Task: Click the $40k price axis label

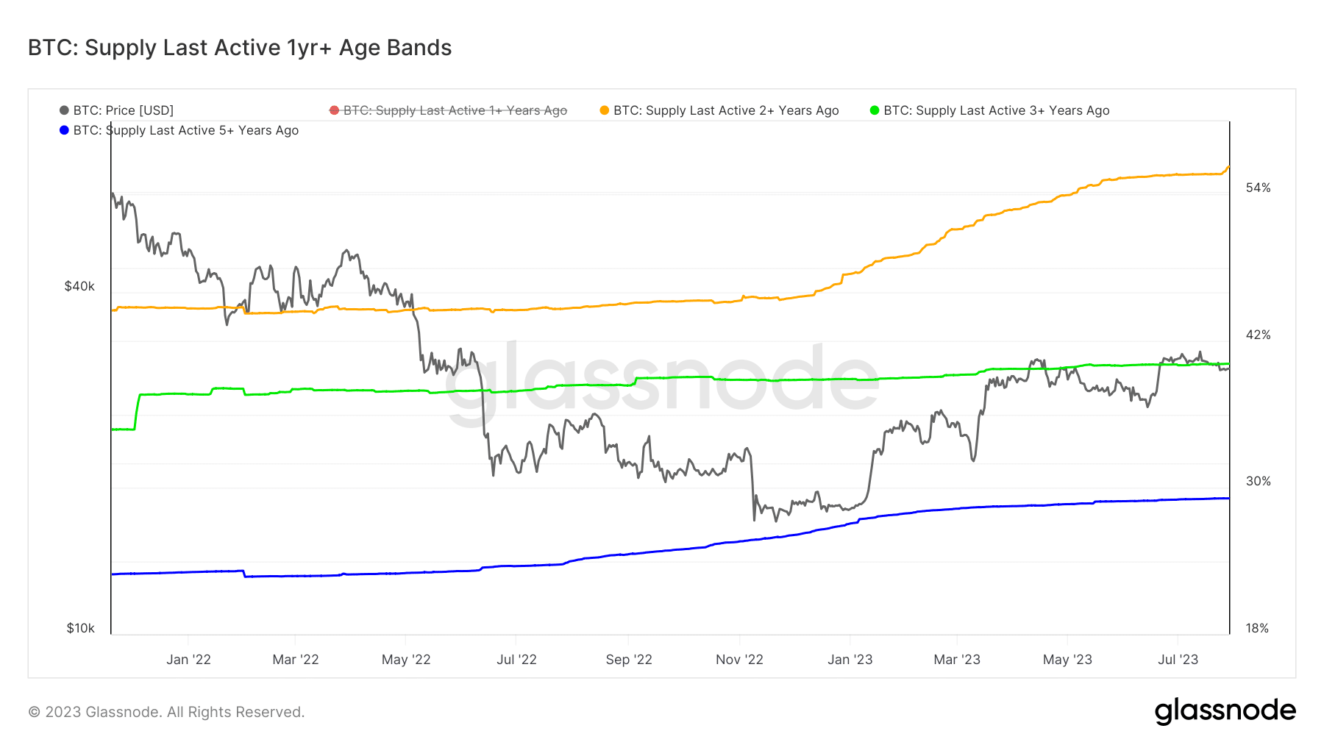Action: tap(79, 286)
